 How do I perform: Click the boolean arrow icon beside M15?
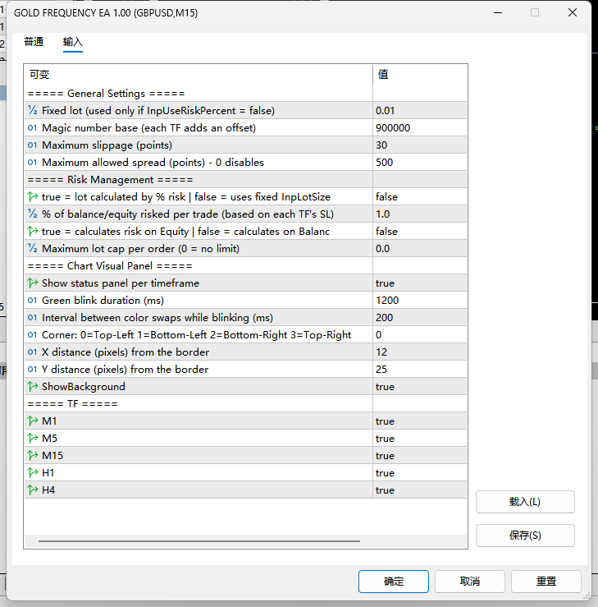(33, 455)
